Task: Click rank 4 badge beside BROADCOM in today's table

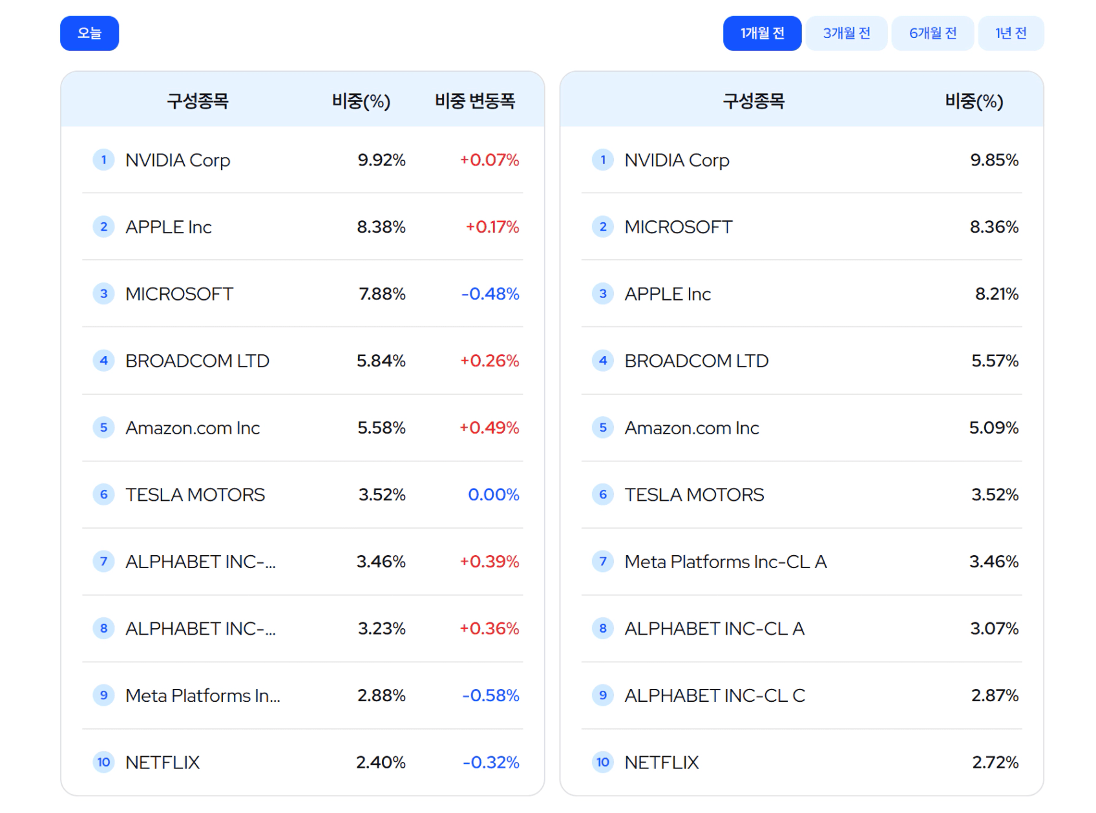Action: [x=103, y=361]
